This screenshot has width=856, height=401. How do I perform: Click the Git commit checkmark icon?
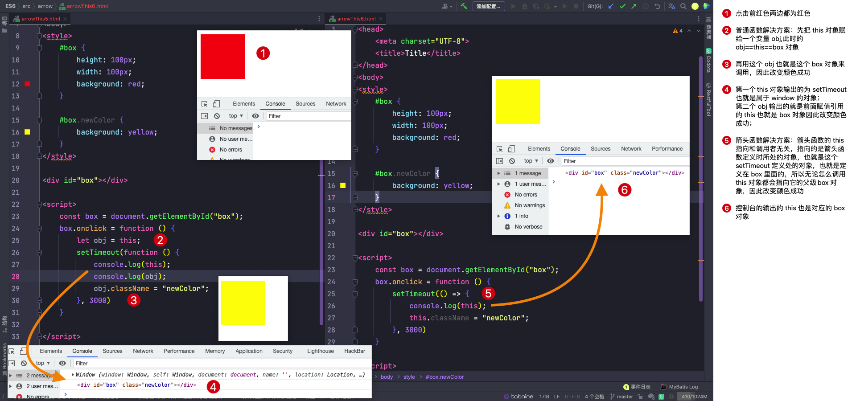[x=622, y=6]
